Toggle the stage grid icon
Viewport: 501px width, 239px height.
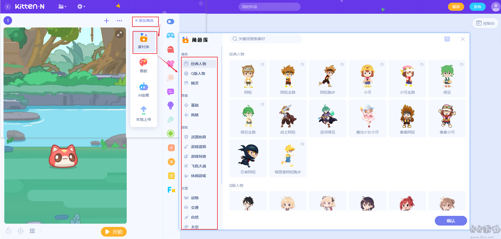pos(32,231)
